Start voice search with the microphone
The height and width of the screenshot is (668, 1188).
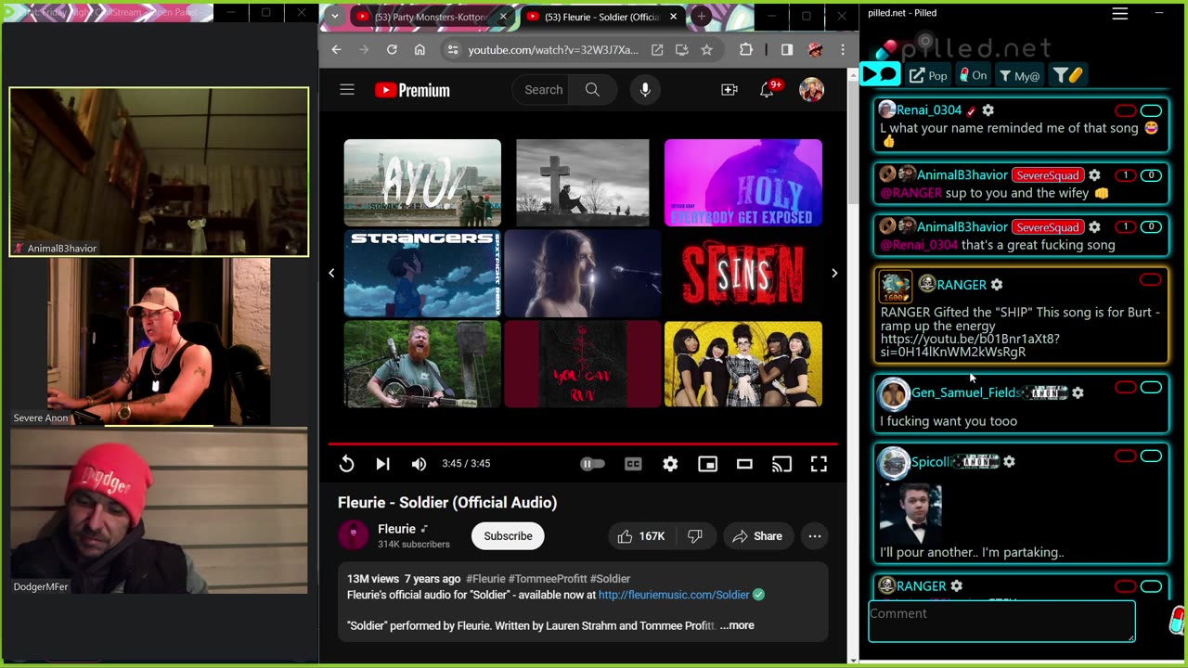coord(645,90)
